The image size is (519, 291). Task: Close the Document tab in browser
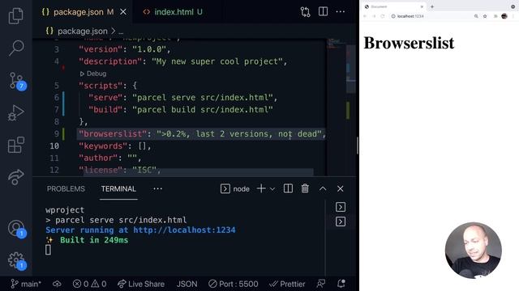pos(422,6)
